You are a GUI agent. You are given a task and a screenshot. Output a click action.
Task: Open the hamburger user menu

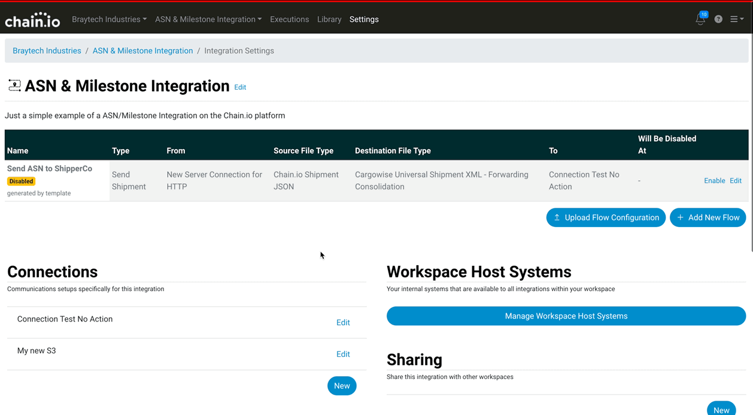pos(737,19)
